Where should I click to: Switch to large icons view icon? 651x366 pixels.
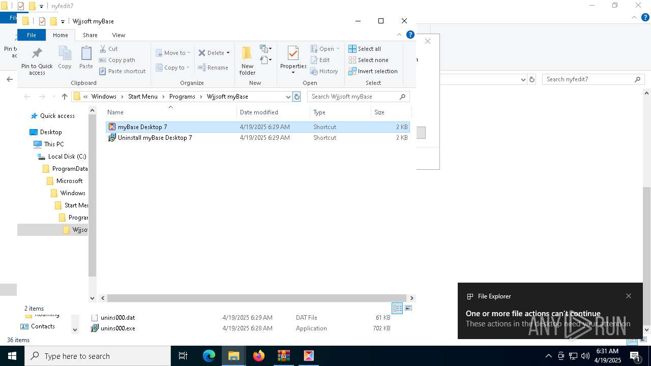click(x=408, y=308)
